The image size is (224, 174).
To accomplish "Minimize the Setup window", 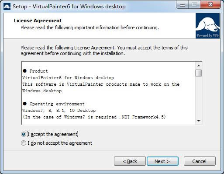I will pos(183,5).
